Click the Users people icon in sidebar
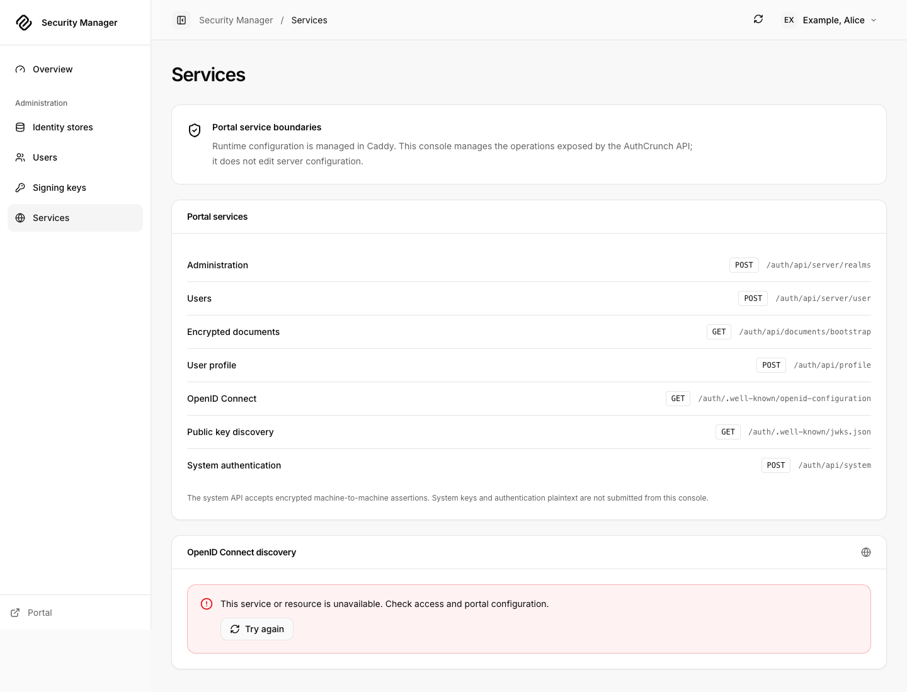 pyautogui.click(x=20, y=157)
